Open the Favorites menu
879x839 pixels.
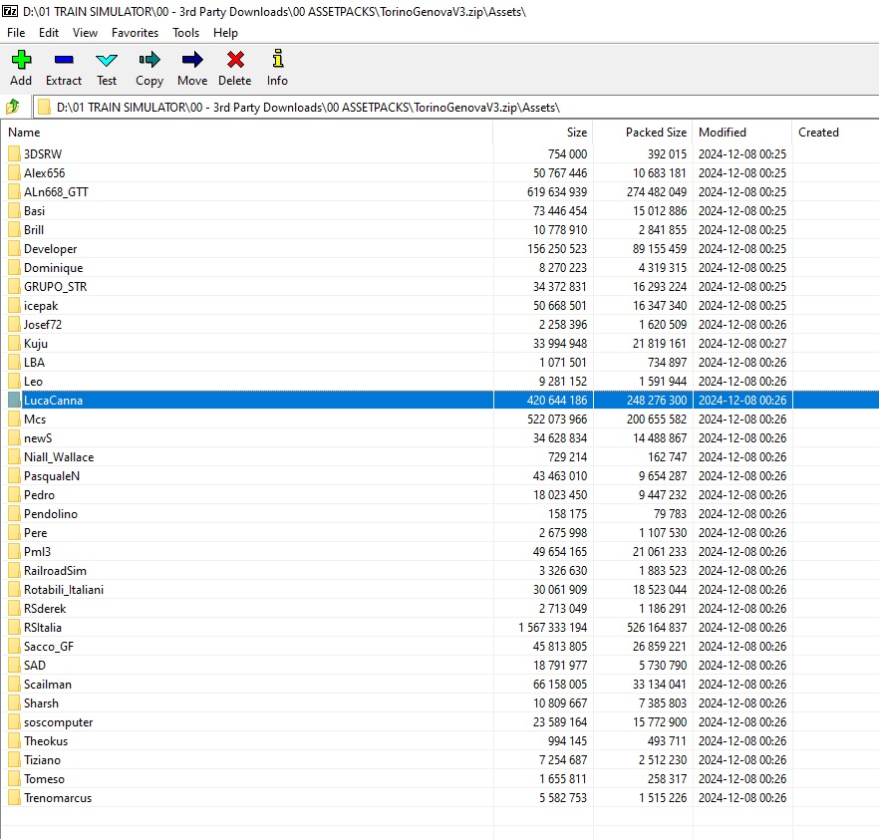tap(135, 33)
